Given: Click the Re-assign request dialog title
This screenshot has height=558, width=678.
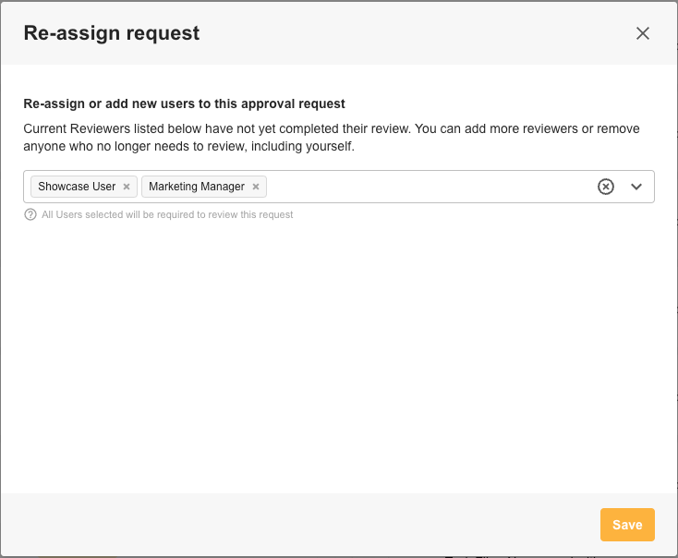Looking at the screenshot, I should pyautogui.click(x=111, y=33).
